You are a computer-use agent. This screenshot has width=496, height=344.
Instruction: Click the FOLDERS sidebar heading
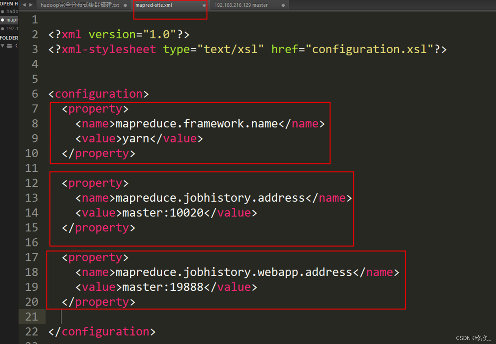pyautogui.click(x=9, y=38)
